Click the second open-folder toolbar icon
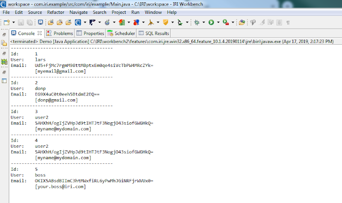Image resolution: width=342 pixels, height=203 pixels. click(x=59, y=22)
